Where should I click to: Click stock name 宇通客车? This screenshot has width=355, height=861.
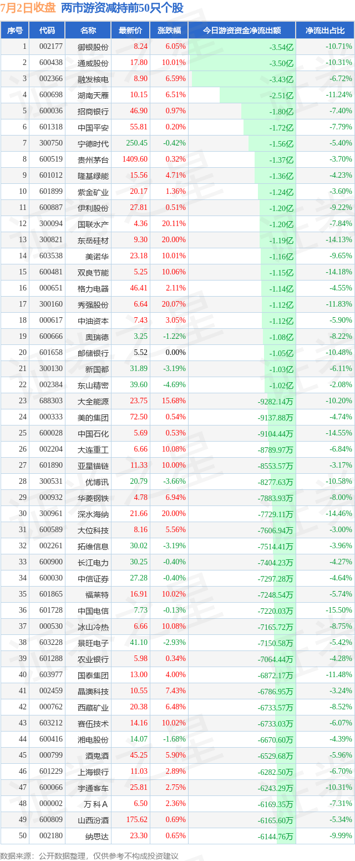pyautogui.click(x=93, y=788)
